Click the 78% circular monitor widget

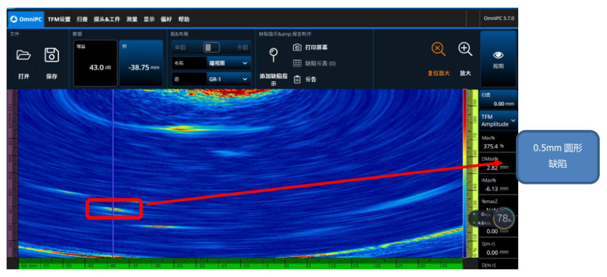[504, 219]
